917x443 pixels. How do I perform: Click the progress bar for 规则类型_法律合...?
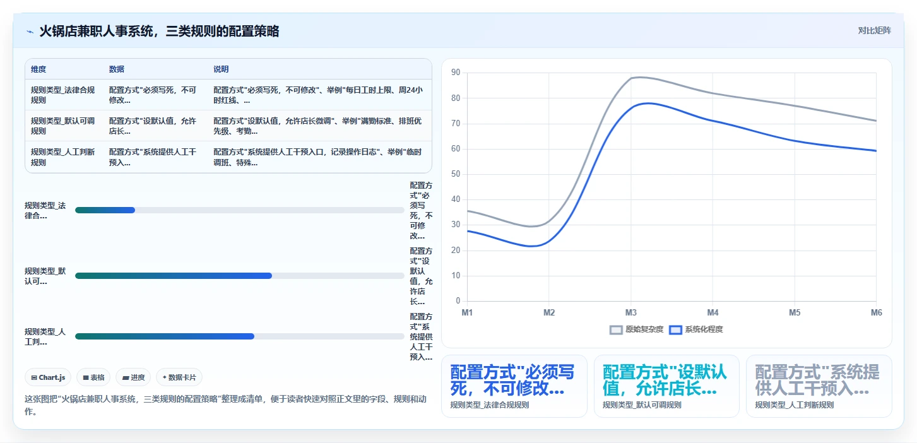click(x=240, y=210)
